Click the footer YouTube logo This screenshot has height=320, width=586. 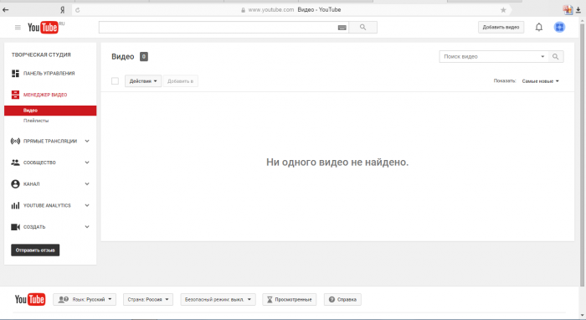pyautogui.click(x=30, y=299)
